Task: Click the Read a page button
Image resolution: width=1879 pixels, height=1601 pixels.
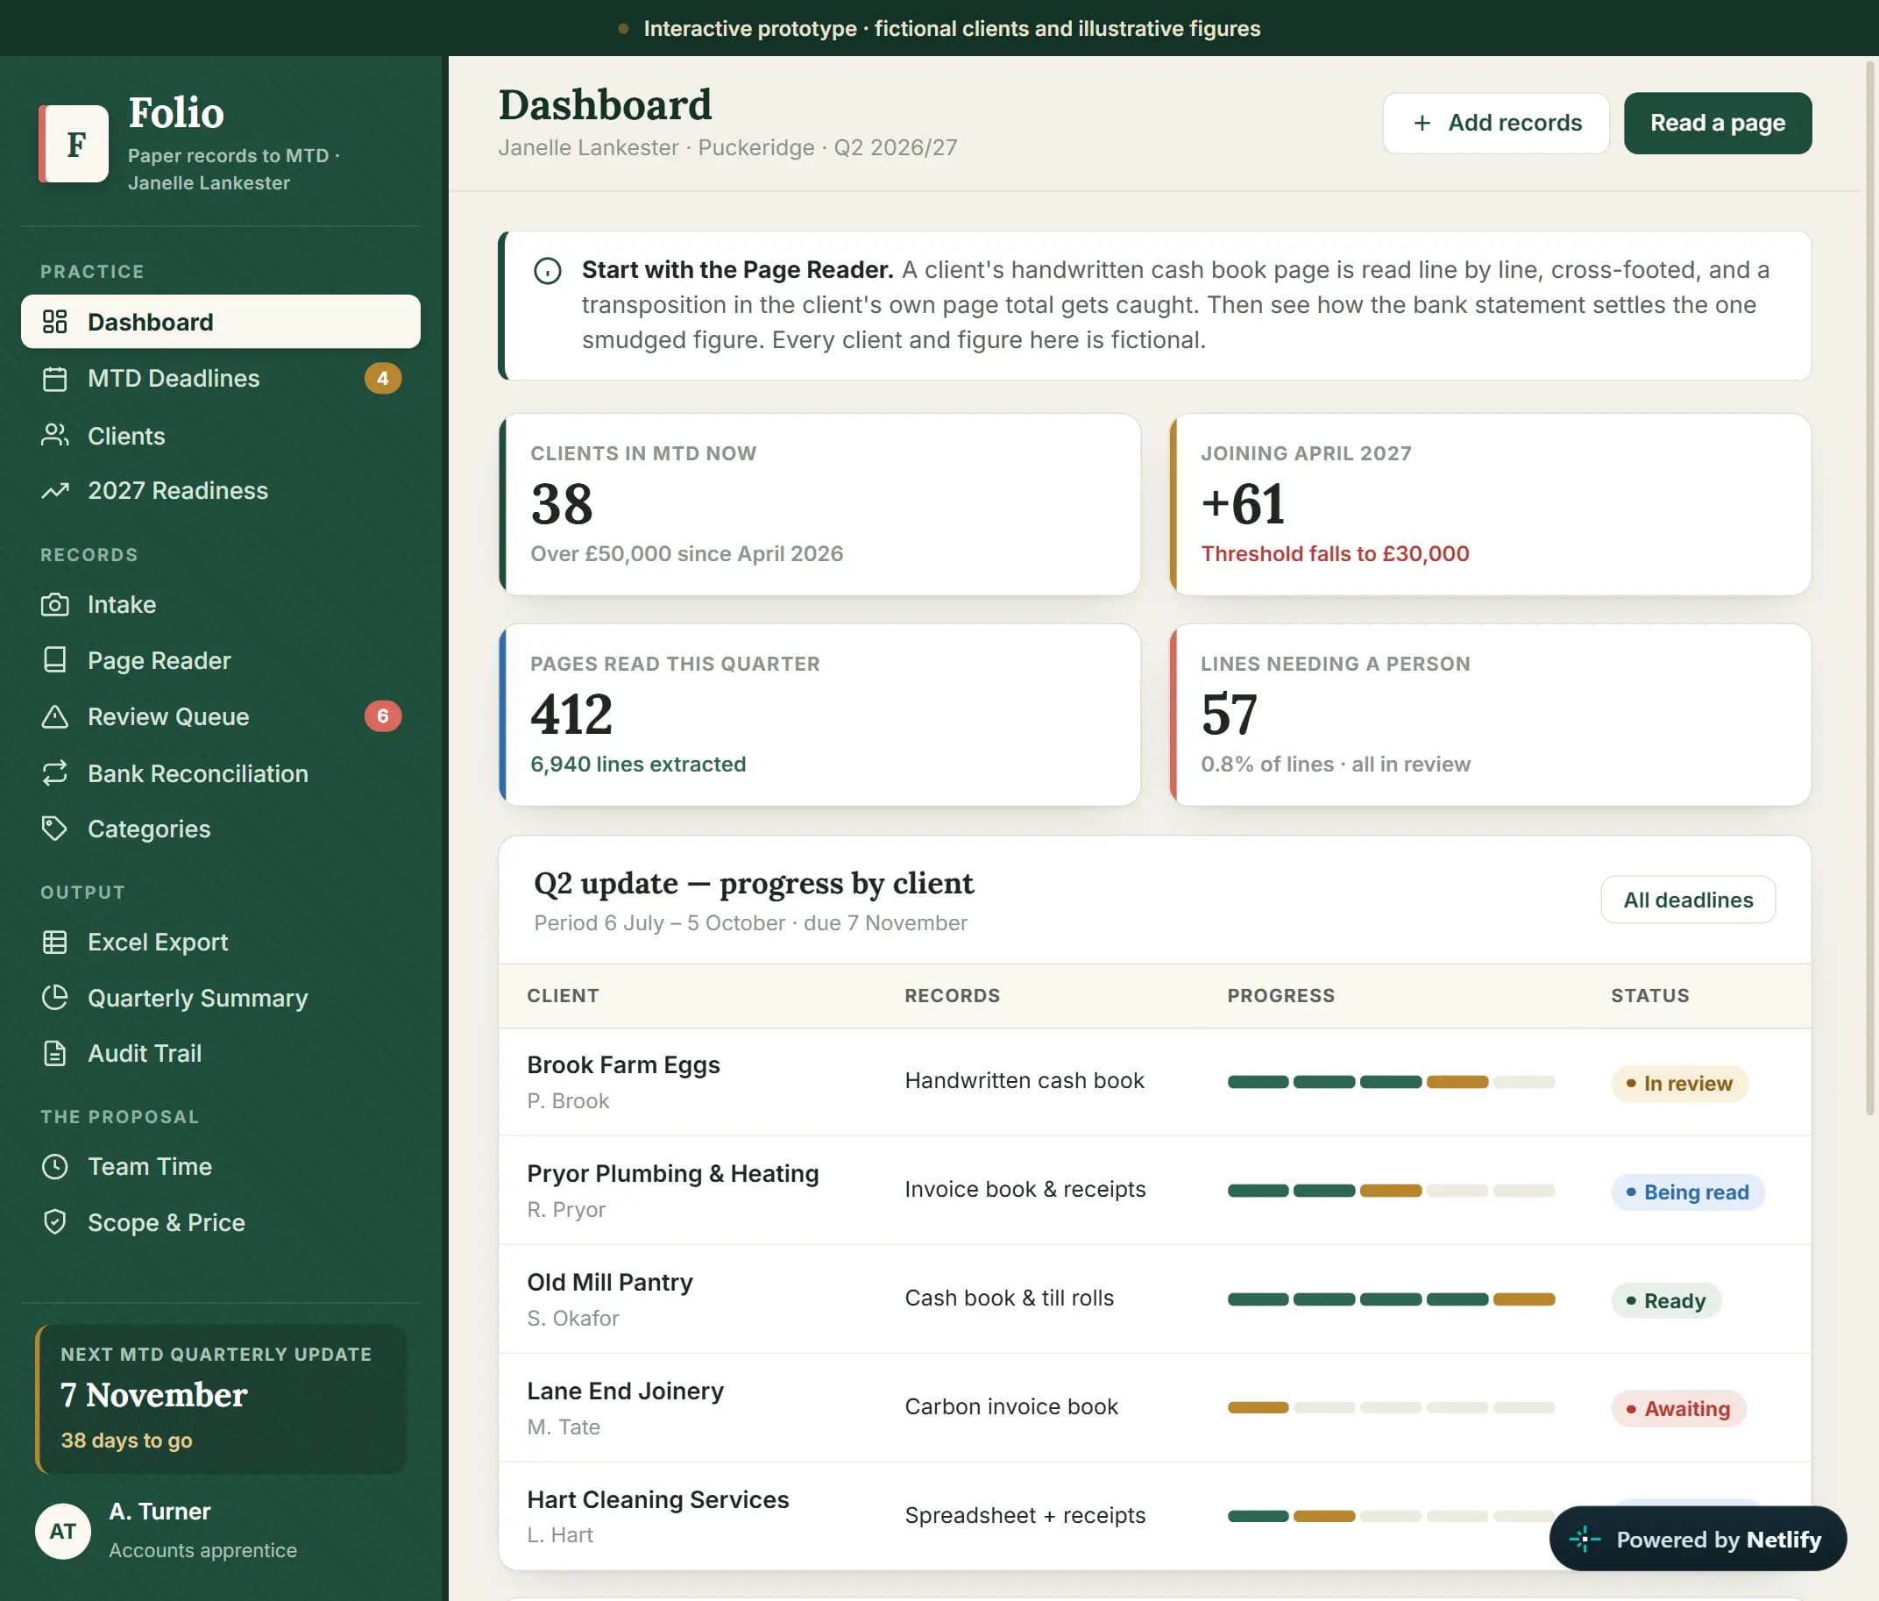Action: point(1717,124)
